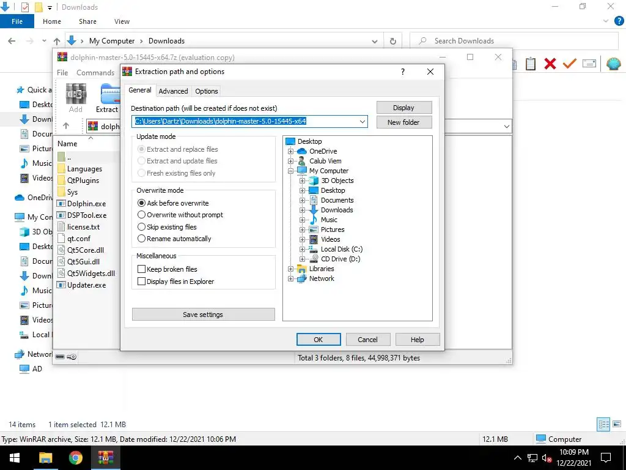Screen dimensions: 626x470
Task: Open WinRAR Commands menu
Action: pyautogui.click(x=95, y=72)
